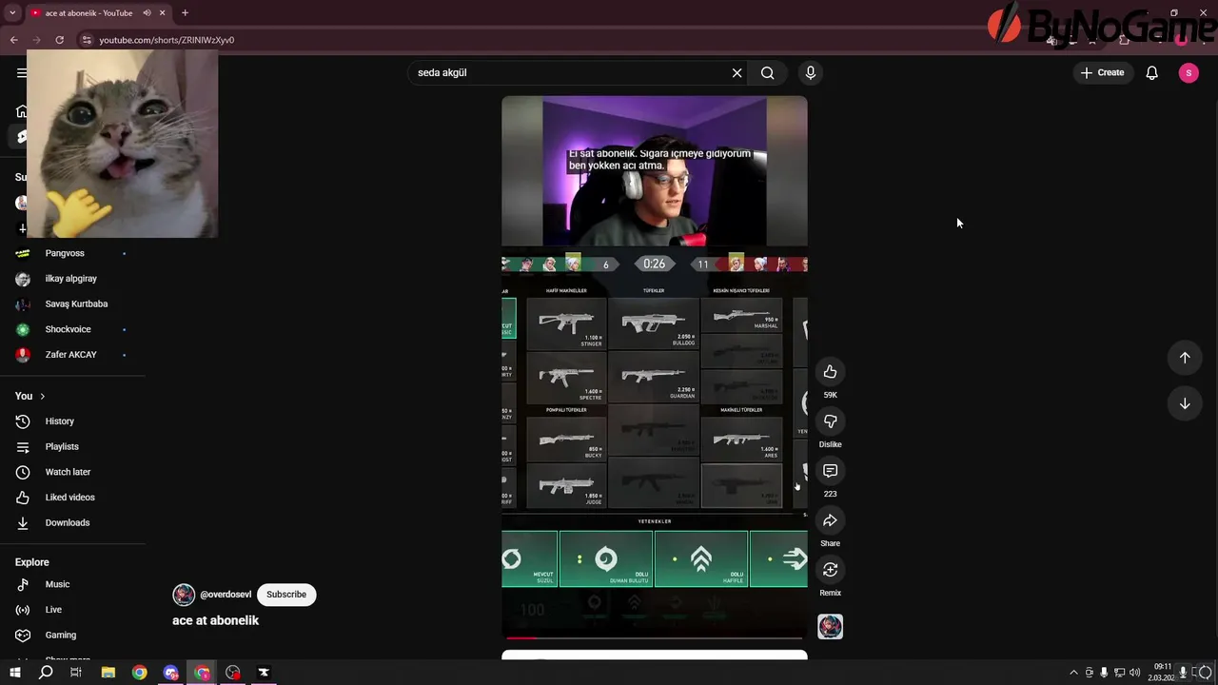Viewport: 1218px width, 685px height.
Task: Open the tab search dropdown arrow
Action: click(x=12, y=13)
